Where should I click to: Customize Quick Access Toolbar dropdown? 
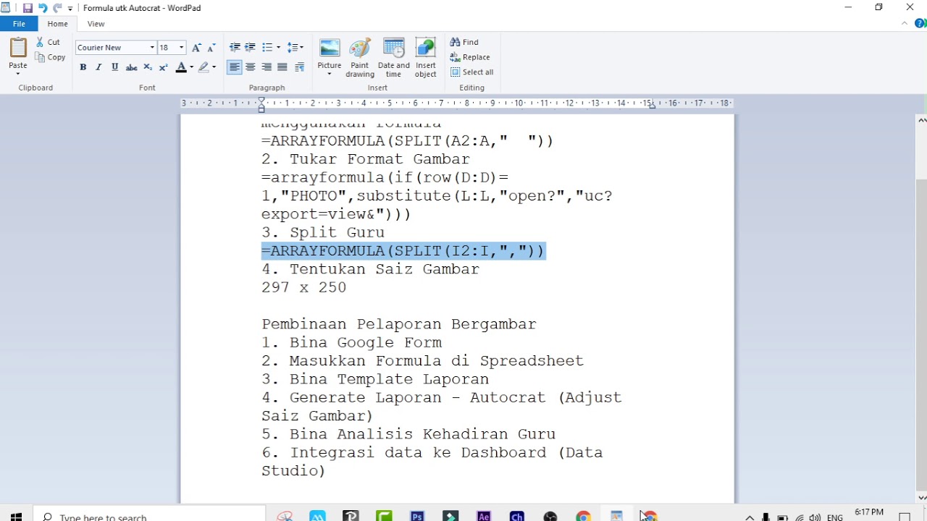tap(70, 9)
